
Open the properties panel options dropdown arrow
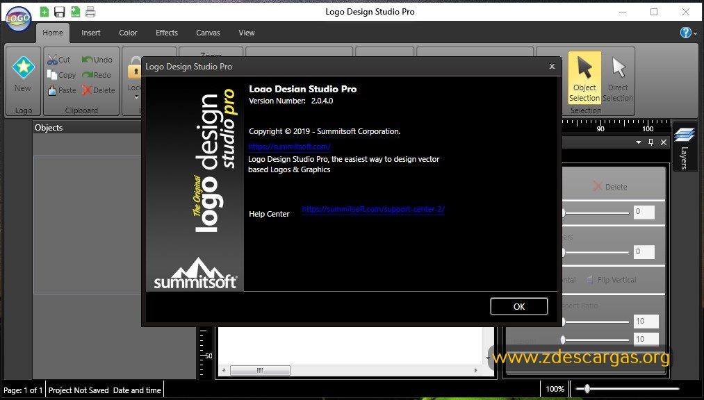639,142
